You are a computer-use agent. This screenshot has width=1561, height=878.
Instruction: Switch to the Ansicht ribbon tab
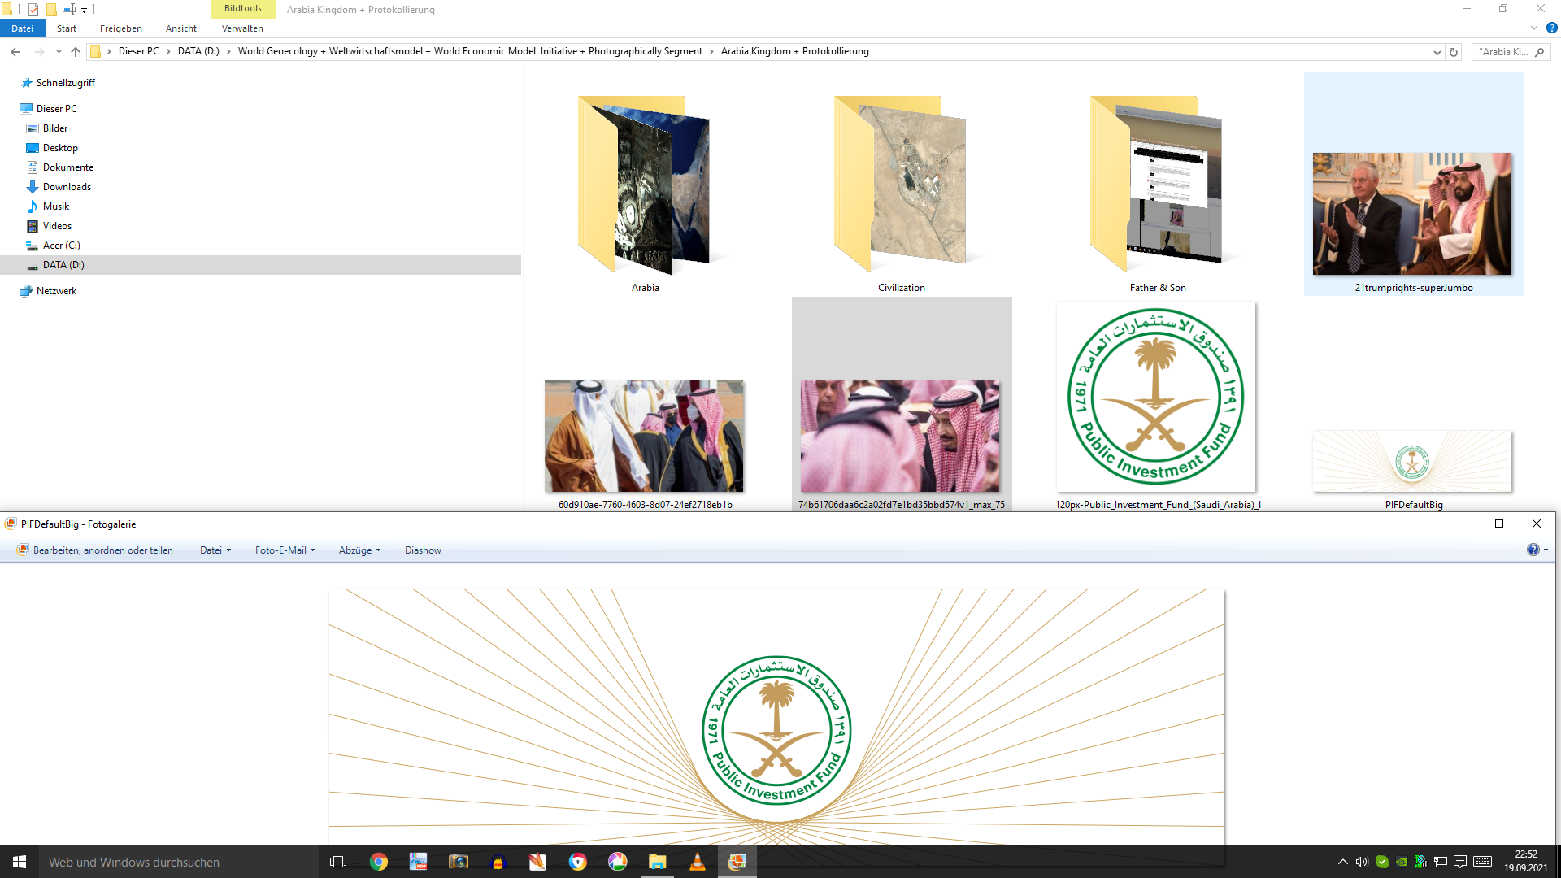181,28
